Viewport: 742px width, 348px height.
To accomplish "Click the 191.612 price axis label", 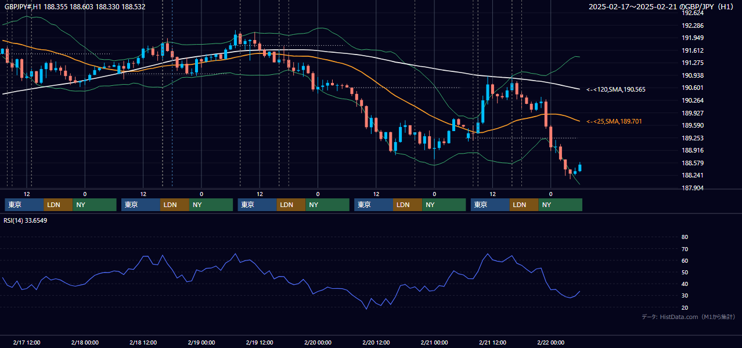I will [x=693, y=50].
